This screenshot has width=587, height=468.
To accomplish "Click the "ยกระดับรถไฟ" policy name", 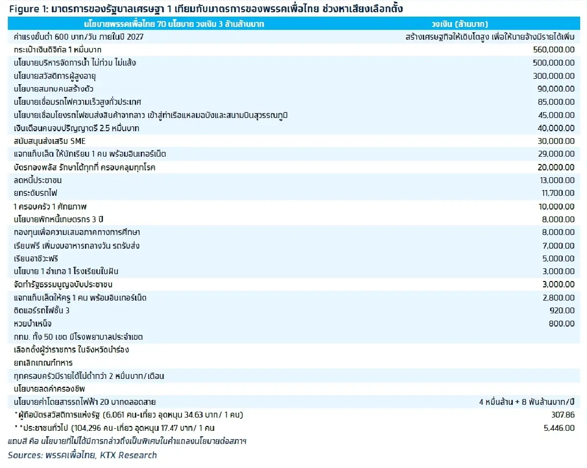I will (x=36, y=193).
